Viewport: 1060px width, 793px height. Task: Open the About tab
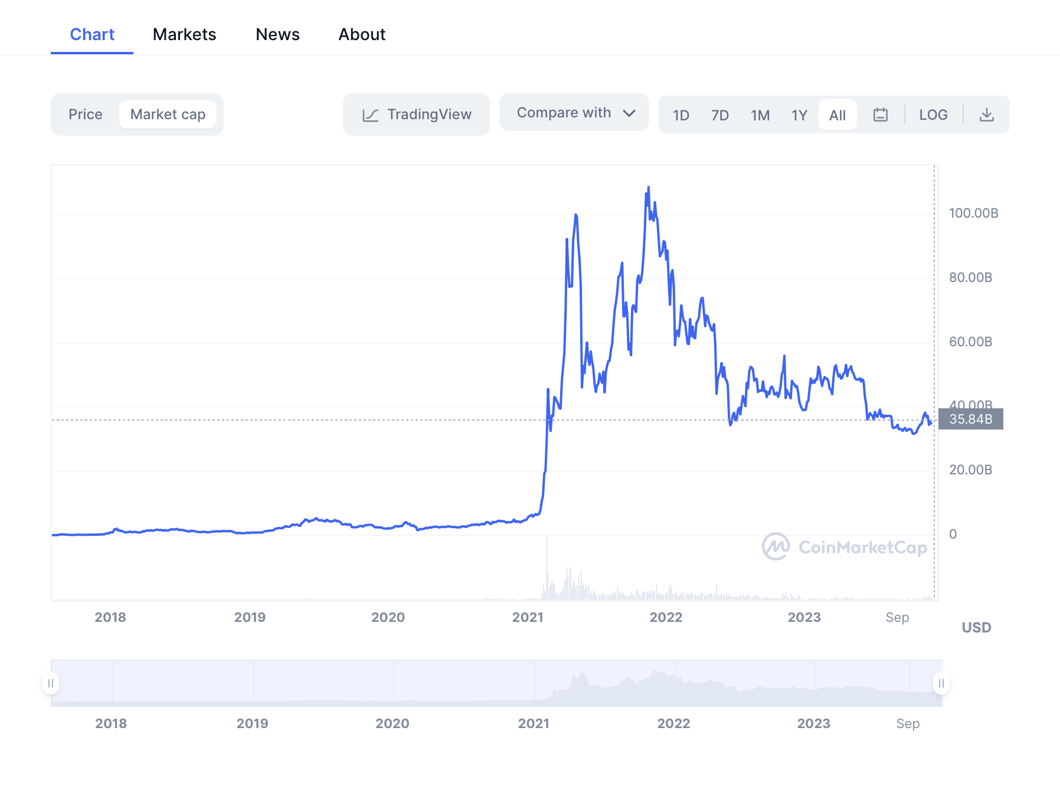pyautogui.click(x=362, y=34)
